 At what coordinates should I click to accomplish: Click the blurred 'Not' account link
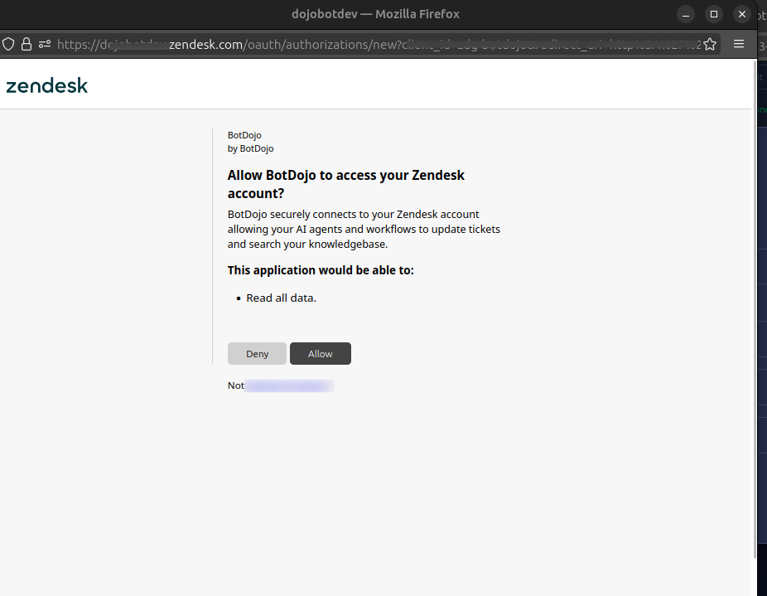coord(289,386)
